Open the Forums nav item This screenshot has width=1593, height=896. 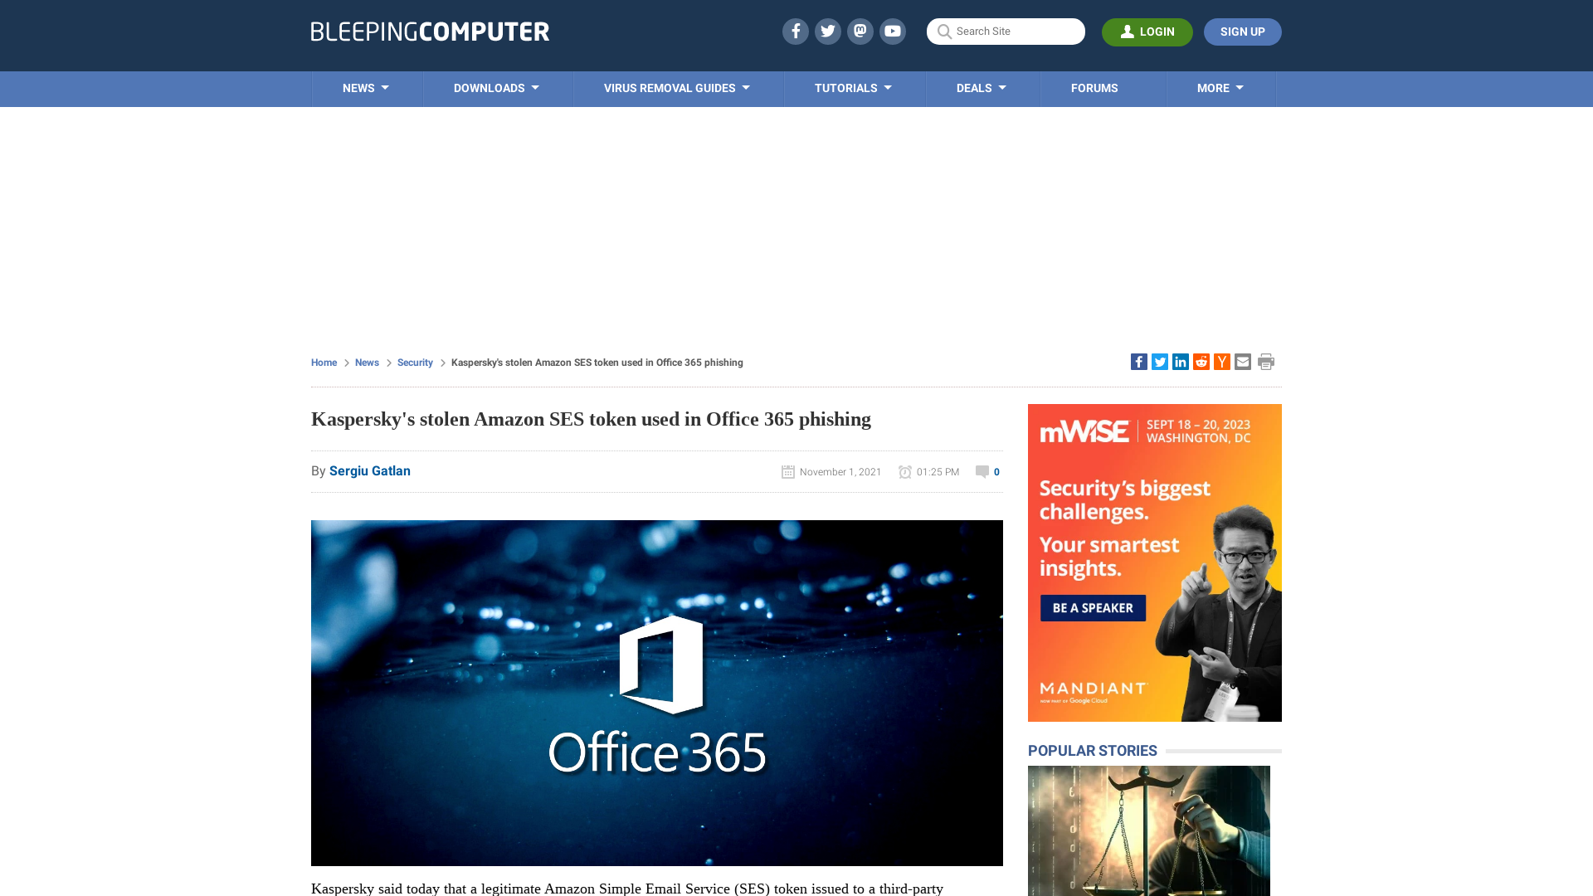1094,88
